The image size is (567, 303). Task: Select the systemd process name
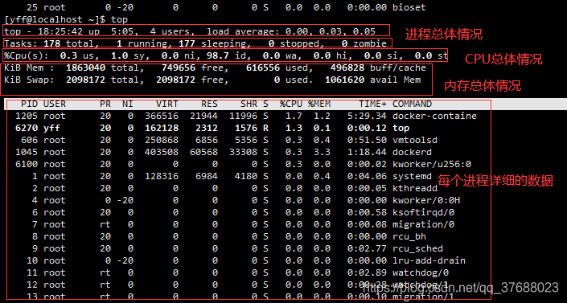(413, 176)
